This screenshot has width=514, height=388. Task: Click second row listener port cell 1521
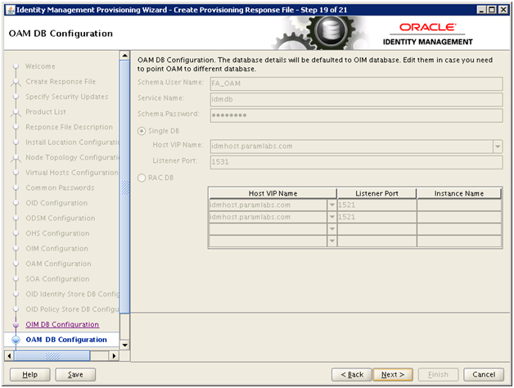[x=377, y=217]
